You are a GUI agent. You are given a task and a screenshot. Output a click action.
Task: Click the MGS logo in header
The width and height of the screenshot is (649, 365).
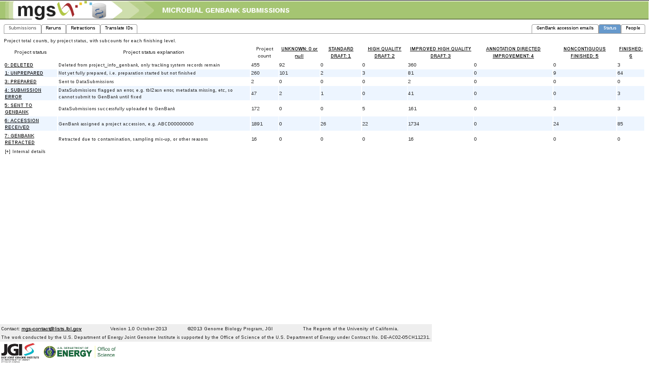(62, 10)
